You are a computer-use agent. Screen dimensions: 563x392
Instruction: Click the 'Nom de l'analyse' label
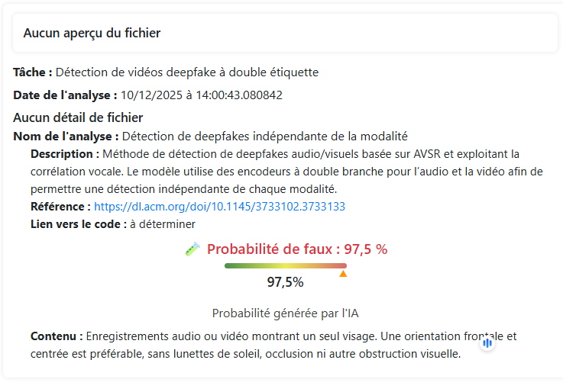(x=66, y=137)
